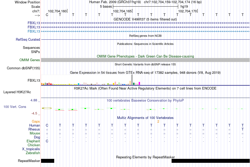This screenshot has height=167, width=250.
Task: Click the Mouse alignment row label
Action: pos(35,133)
